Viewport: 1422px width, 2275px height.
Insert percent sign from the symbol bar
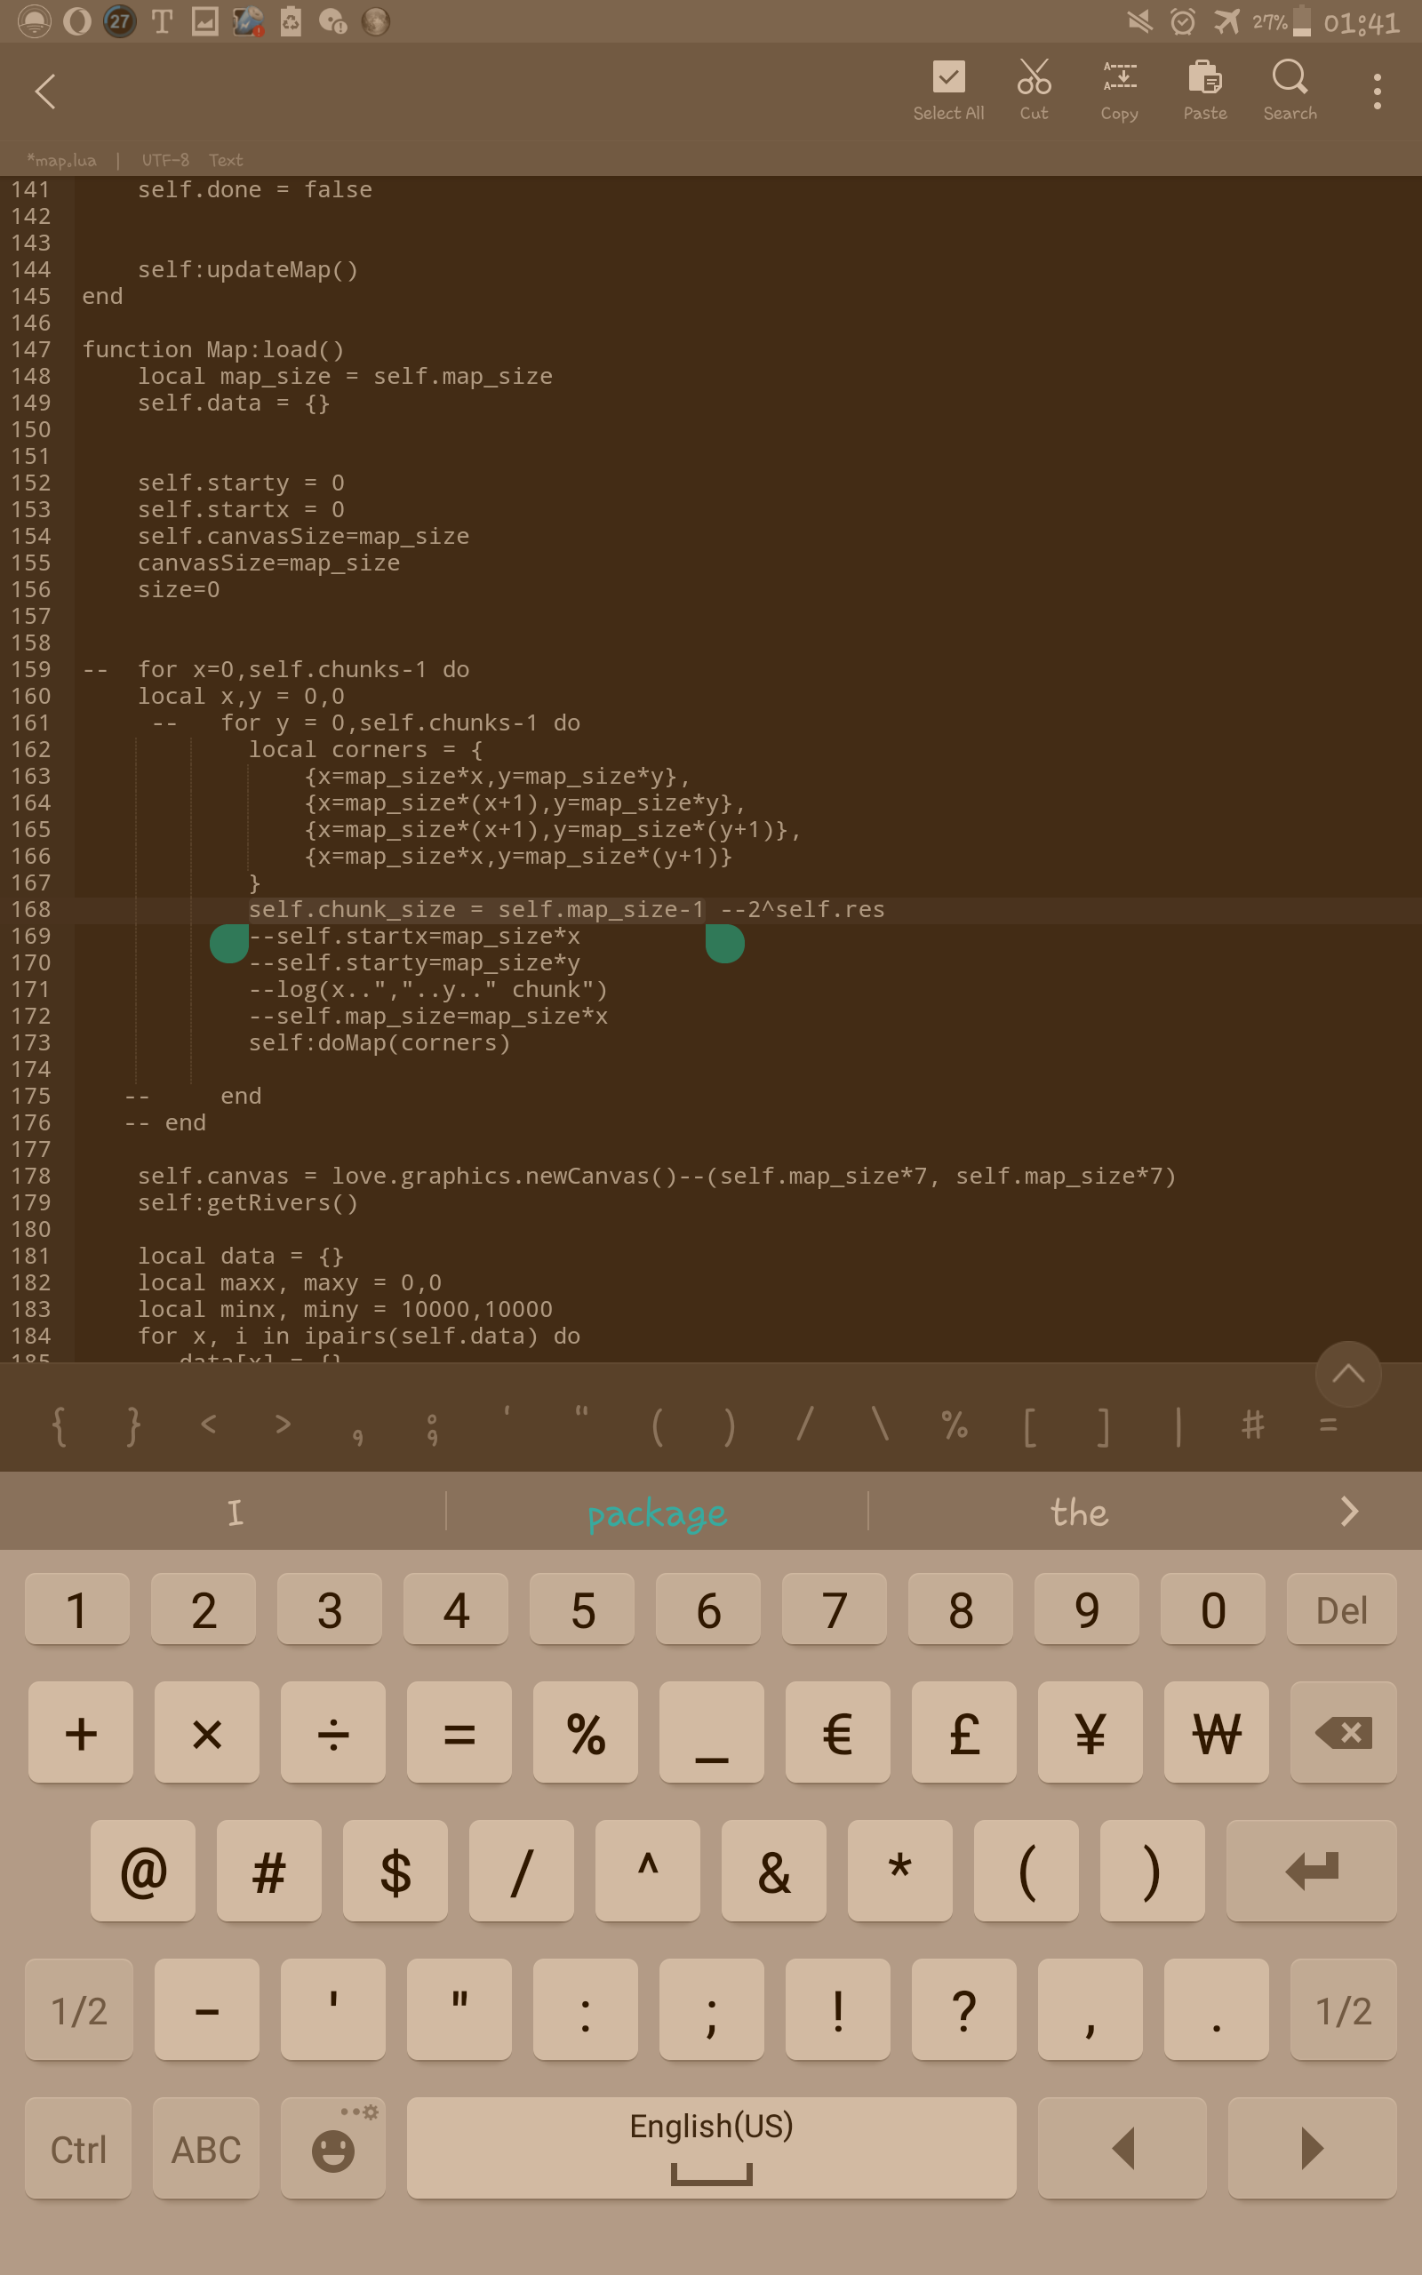pyautogui.click(x=955, y=1425)
